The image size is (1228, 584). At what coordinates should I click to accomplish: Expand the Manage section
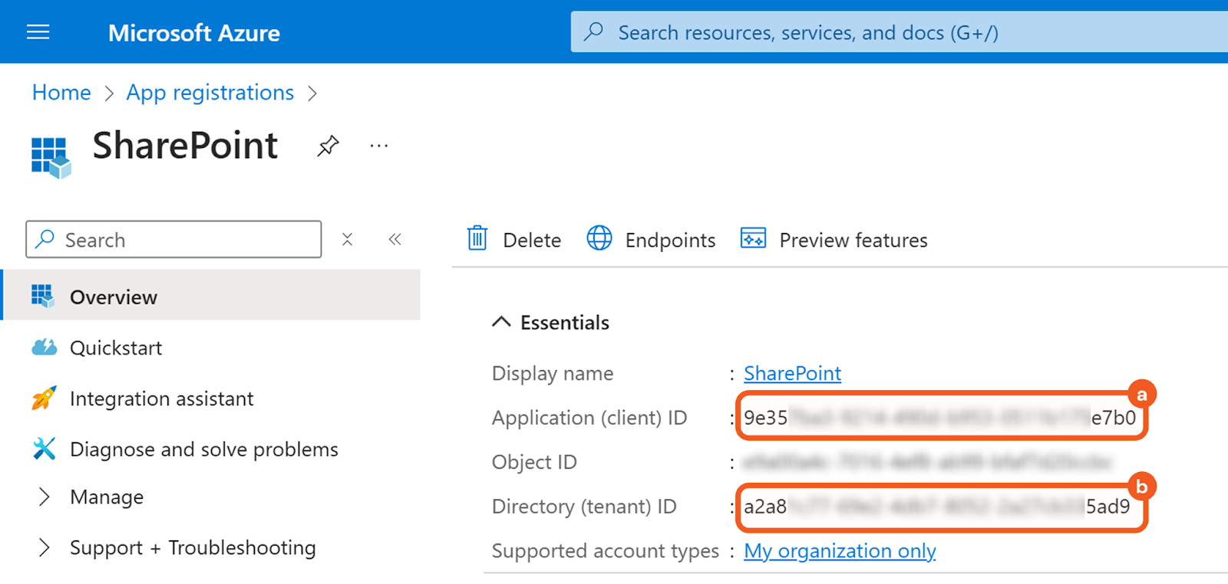click(x=45, y=497)
